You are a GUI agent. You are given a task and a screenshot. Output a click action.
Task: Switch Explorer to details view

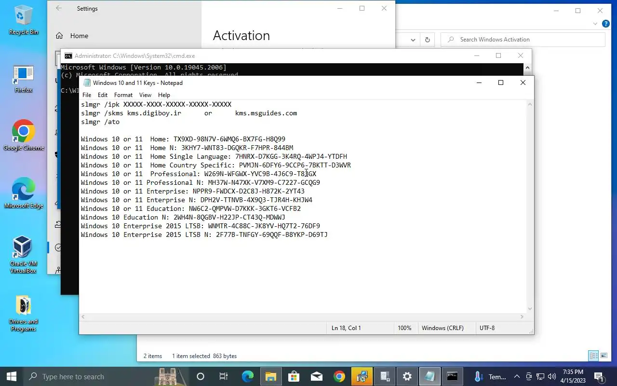[x=593, y=356]
